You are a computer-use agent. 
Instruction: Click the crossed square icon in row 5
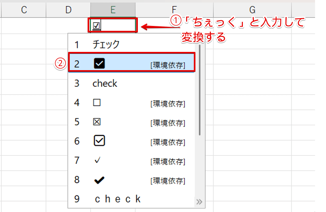point(97,122)
